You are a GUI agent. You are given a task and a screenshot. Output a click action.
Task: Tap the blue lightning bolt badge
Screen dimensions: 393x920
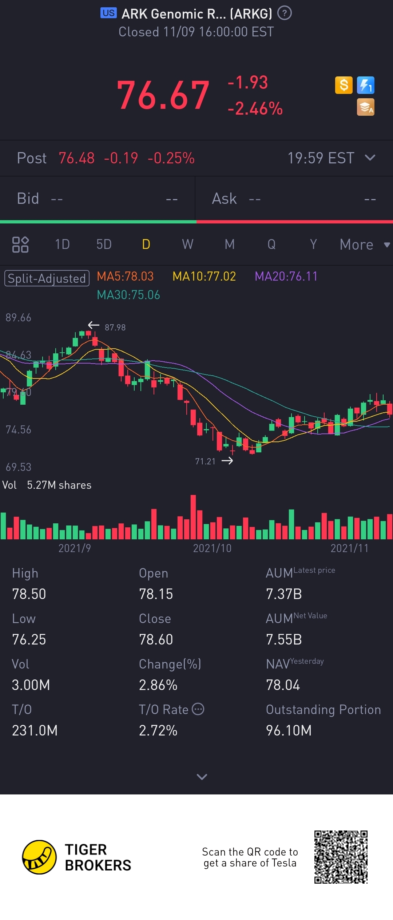point(366,85)
